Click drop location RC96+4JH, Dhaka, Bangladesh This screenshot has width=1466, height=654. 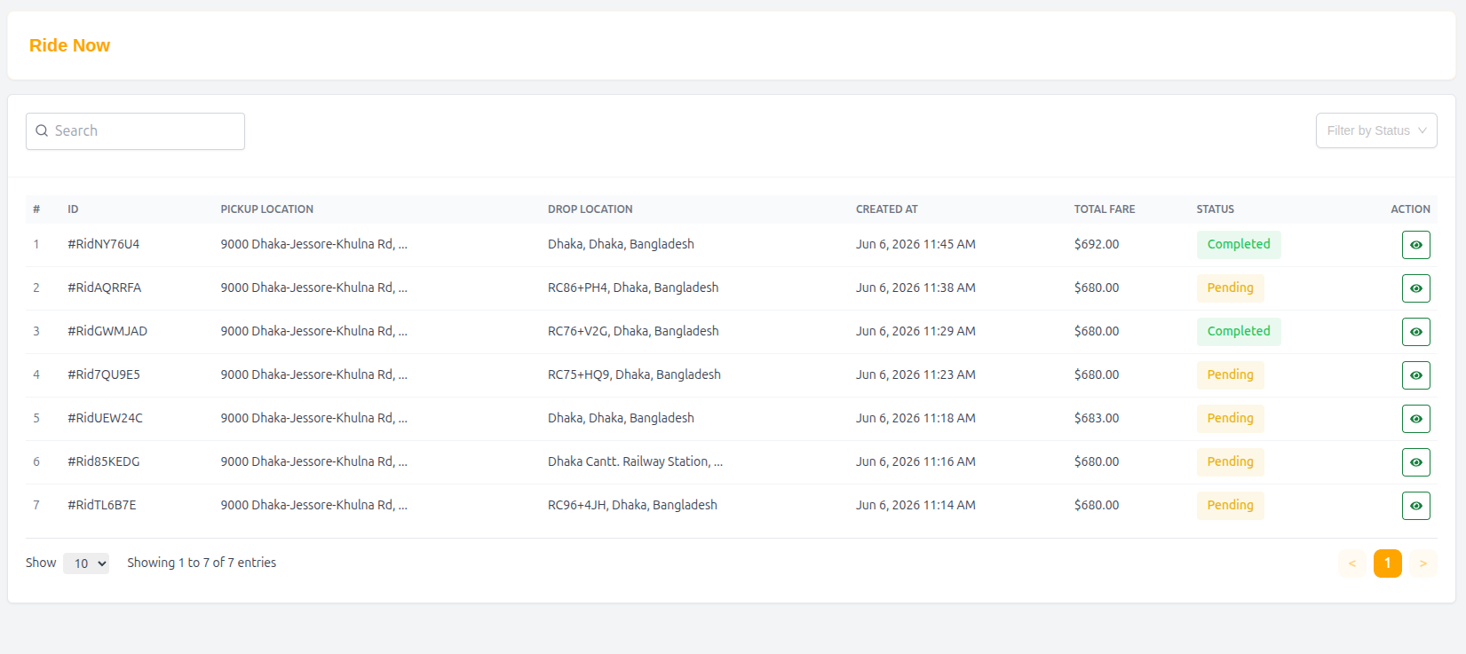click(632, 505)
